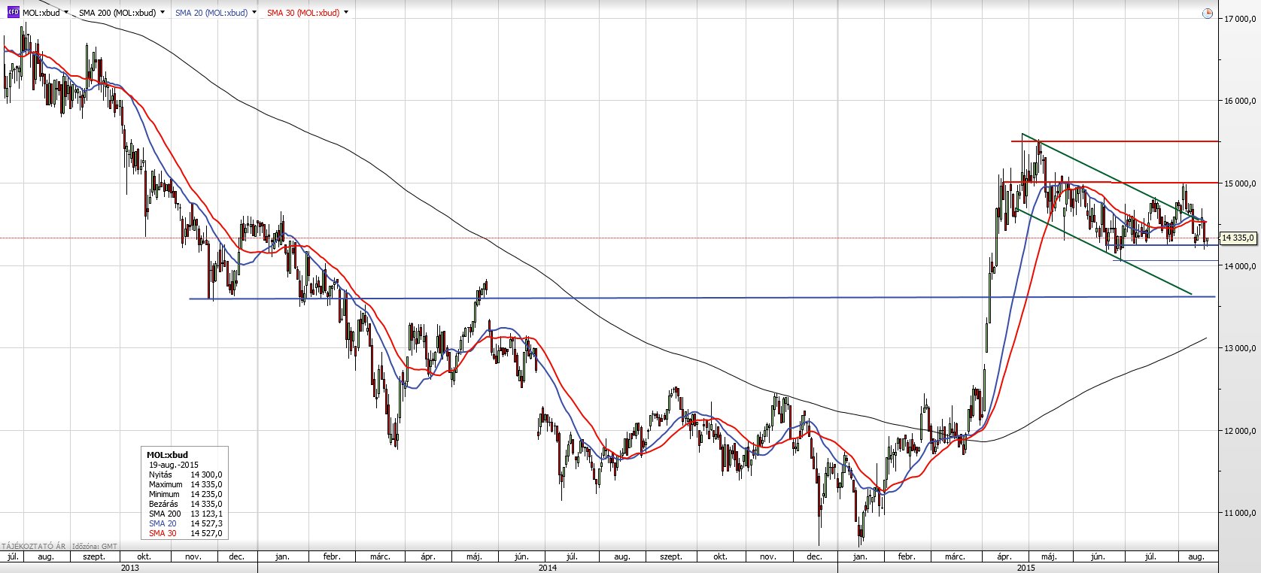Open the dropdown arrow next to MOL:xbud
The height and width of the screenshot is (573, 1261).
click(x=66, y=13)
